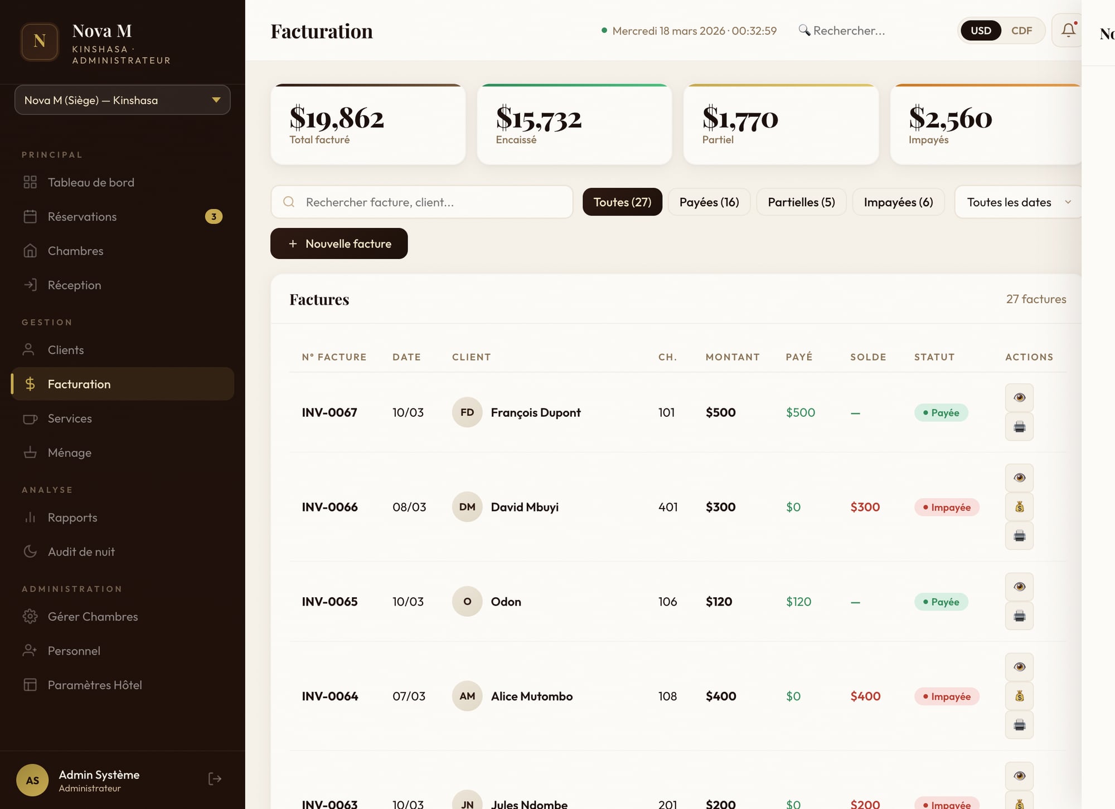The height and width of the screenshot is (809, 1115).
Task: Select the Partielles (5) filter
Action: (x=801, y=202)
